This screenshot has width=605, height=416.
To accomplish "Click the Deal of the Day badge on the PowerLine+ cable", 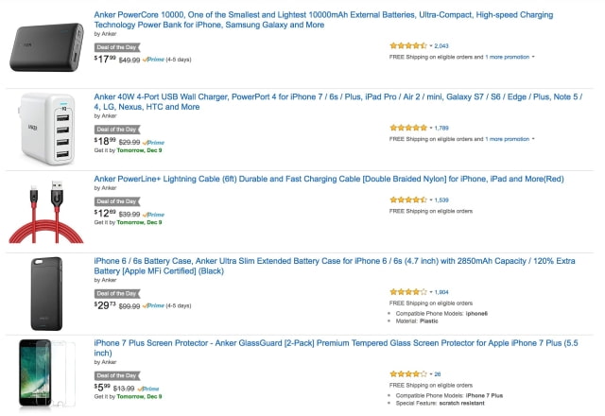I will click(117, 200).
